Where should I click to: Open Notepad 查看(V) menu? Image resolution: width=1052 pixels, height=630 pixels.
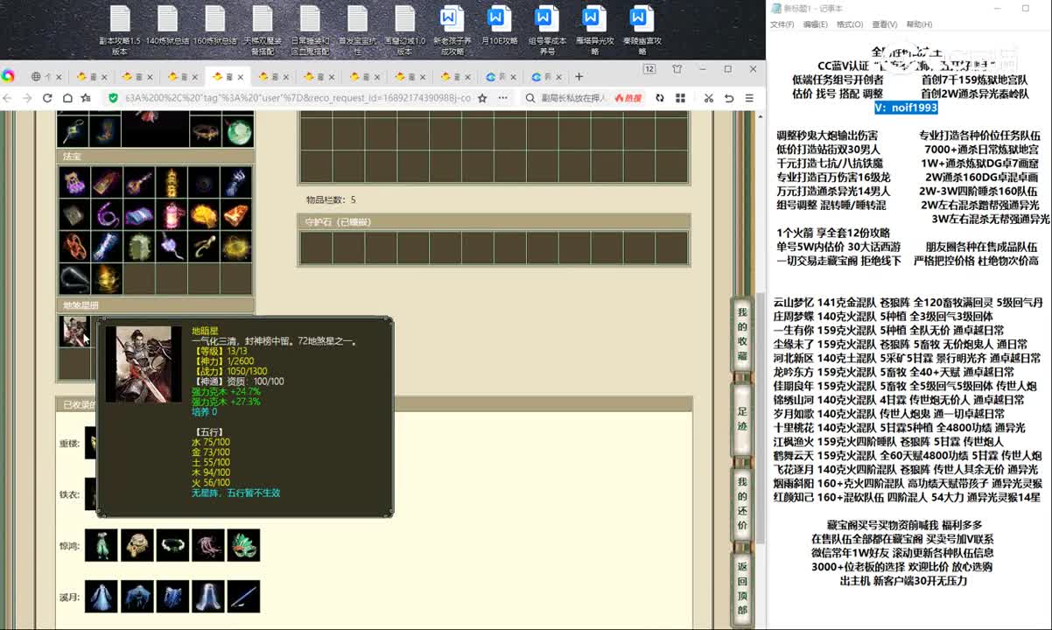click(x=884, y=24)
